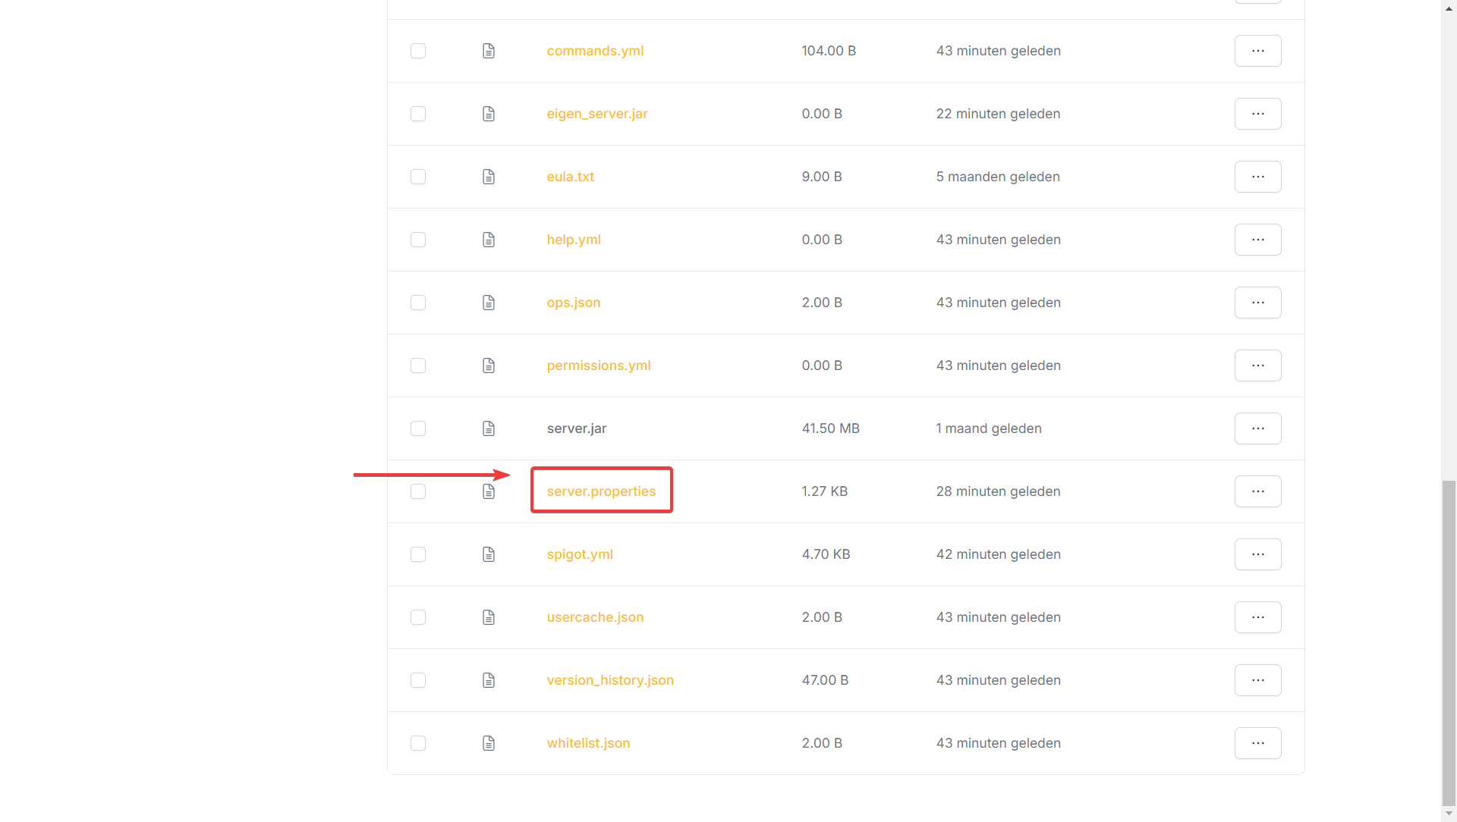Screen dimensions: 1457x822
Task: Open the server.properties file
Action: (601, 491)
